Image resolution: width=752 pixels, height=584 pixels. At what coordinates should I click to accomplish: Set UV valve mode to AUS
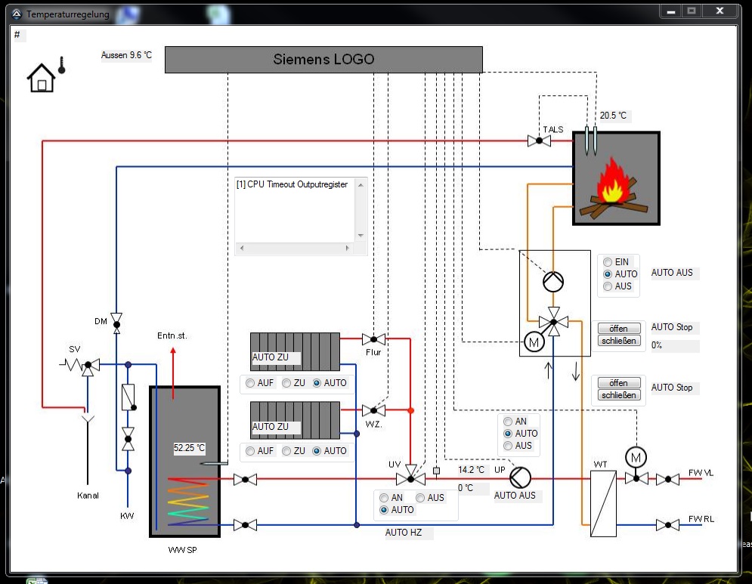coord(420,498)
